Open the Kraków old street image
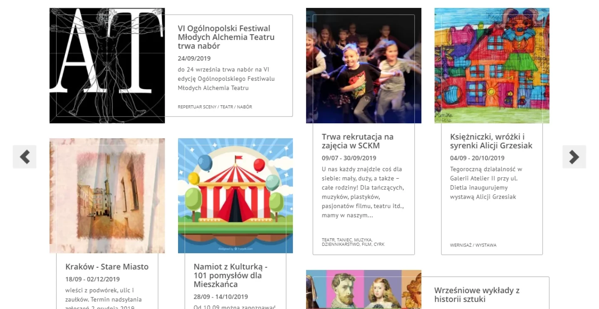Image resolution: width=599 pixels, height=309 pixels. click(x=107, y=196)
